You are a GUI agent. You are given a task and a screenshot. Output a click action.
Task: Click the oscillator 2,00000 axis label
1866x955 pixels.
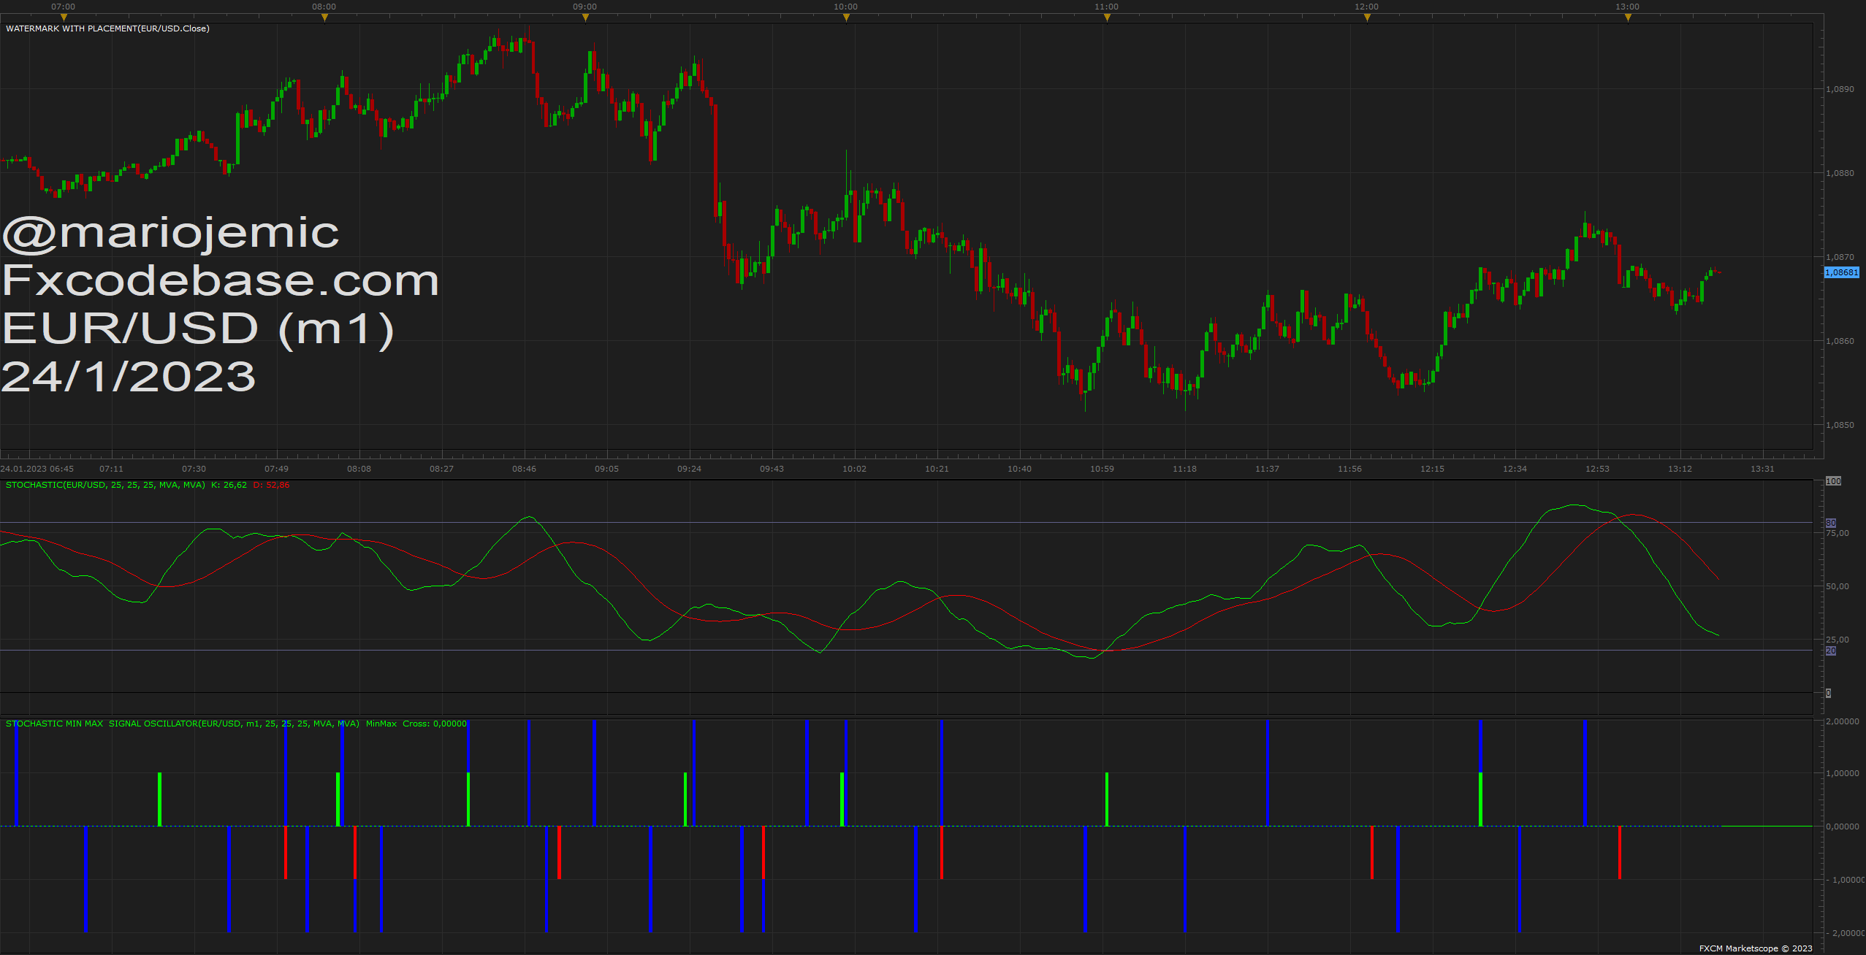(1843, 721)
